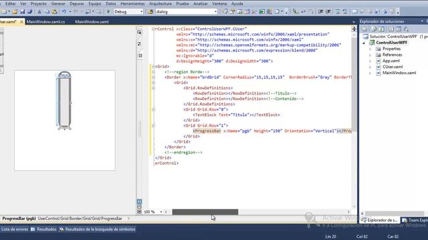
Task: Click the Undo arrow icon
Action: [x=64, y=12]
